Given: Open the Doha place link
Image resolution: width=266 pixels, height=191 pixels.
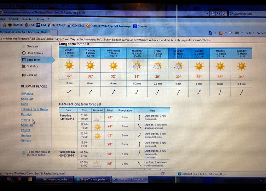Looking at the screenshot, I should tap(24, 104).
